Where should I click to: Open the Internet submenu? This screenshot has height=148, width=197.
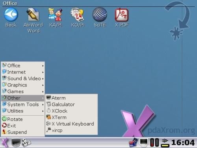click(x=23, y=72)
